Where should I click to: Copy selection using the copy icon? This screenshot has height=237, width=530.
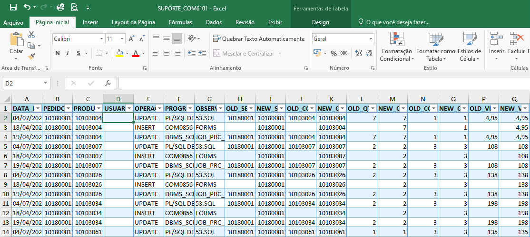coord(31,45)
